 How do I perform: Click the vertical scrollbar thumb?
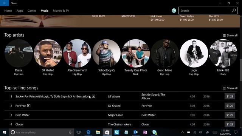click(x=241, y=70)
